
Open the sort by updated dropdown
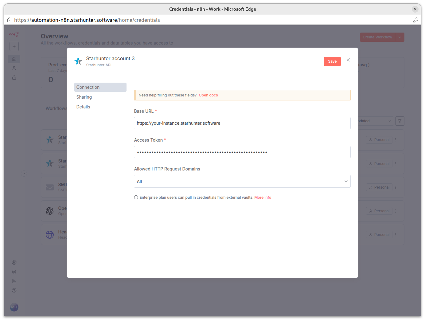pyautogui.click(x=376, y=121)
